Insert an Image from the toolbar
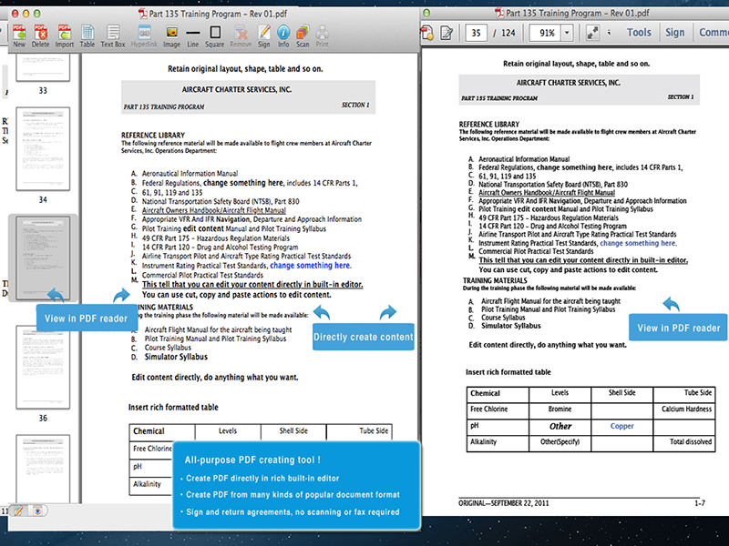This screenshot has width=729, height=546. [171, 35]
